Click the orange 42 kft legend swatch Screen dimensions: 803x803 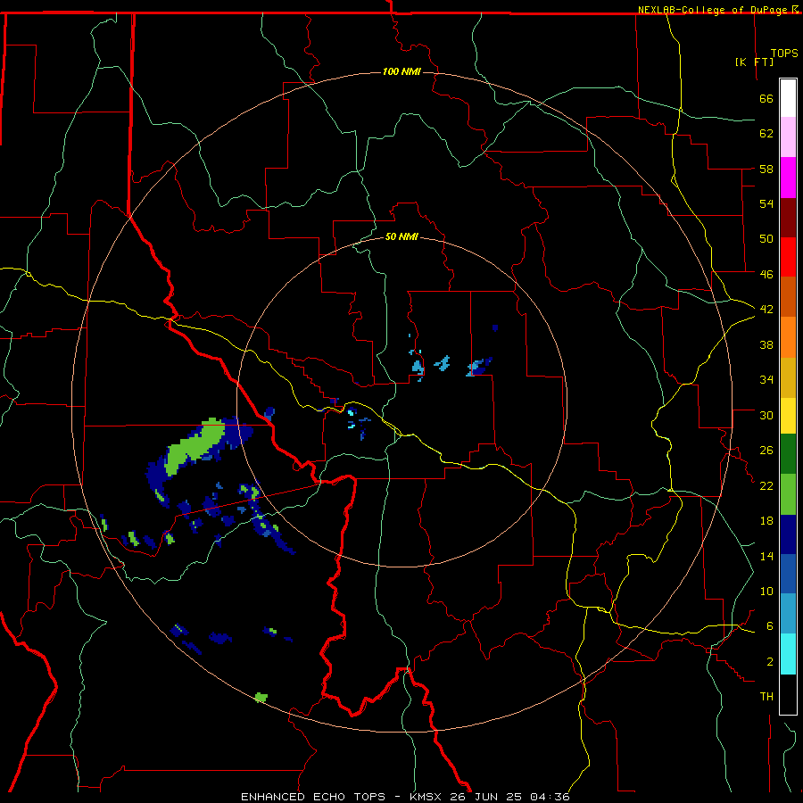(x=788, y=337)
